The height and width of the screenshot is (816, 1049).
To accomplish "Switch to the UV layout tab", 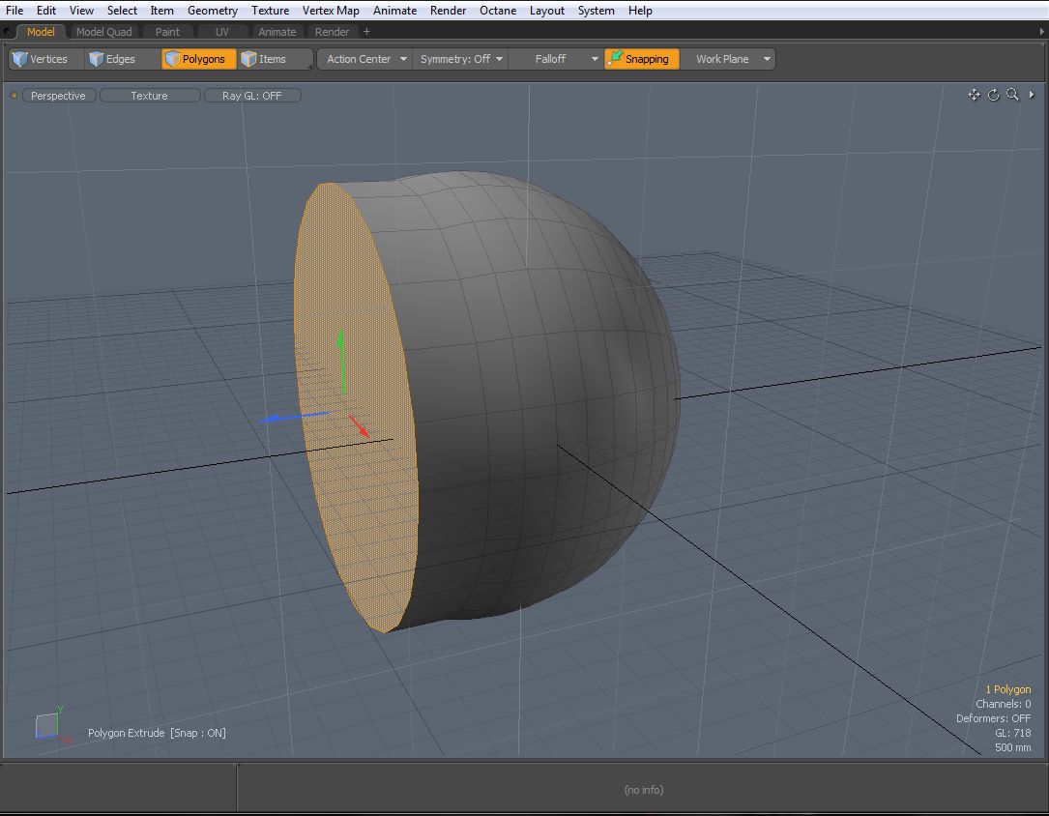I will coord(221,32).
